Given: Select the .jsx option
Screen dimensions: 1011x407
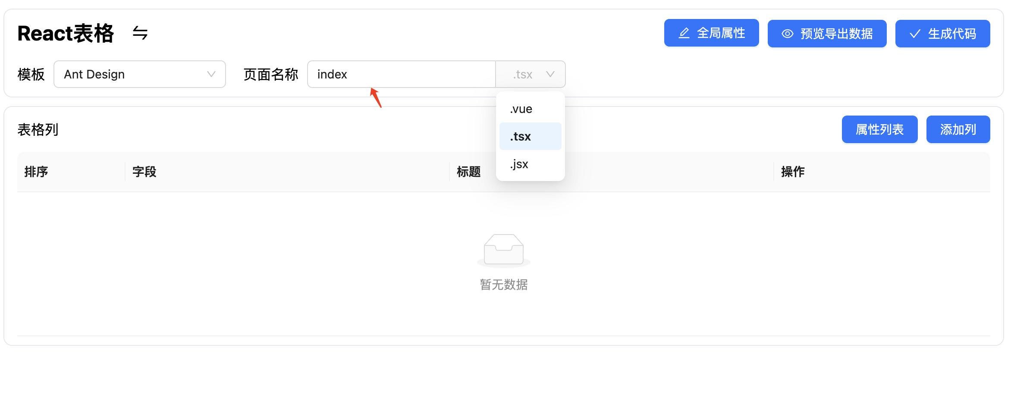Looking at the screenshot, I should (519, 164).
